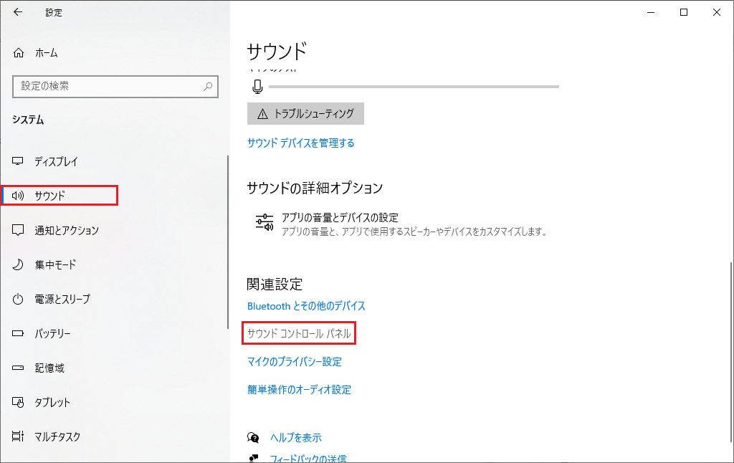Image resolution: width=734 pixels, height=463 pixels.
Task: Open サウンド デバイスを管理する link
Action: (x=300, y=143)
